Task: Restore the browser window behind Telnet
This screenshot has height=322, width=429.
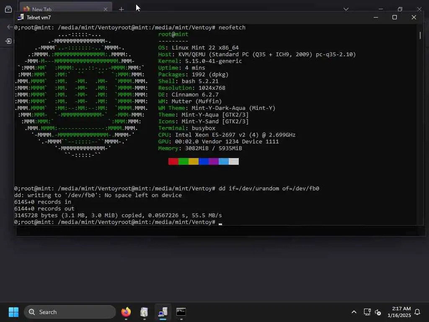Action: 400,9
